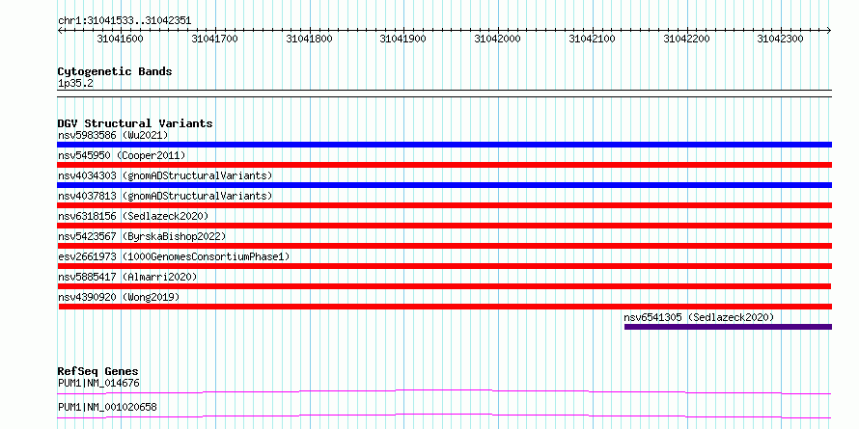This screenshot has height=429, width=859.
Task: Click the chr1:31041533..31042351 region label
Action: point(125,20)
